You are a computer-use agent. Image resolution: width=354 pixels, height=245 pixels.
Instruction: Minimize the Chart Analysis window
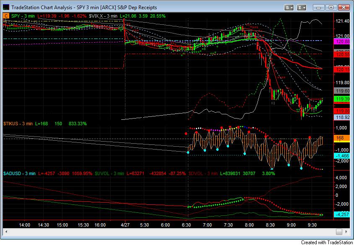(319, 8)
